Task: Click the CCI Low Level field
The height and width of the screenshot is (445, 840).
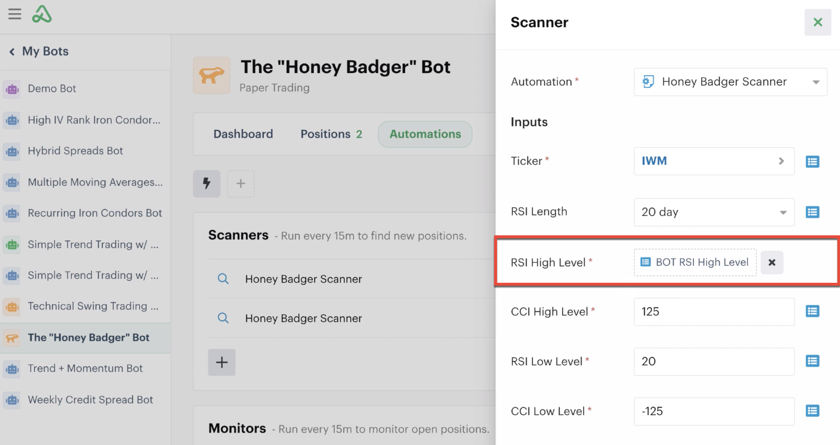Action: [714, 412]
